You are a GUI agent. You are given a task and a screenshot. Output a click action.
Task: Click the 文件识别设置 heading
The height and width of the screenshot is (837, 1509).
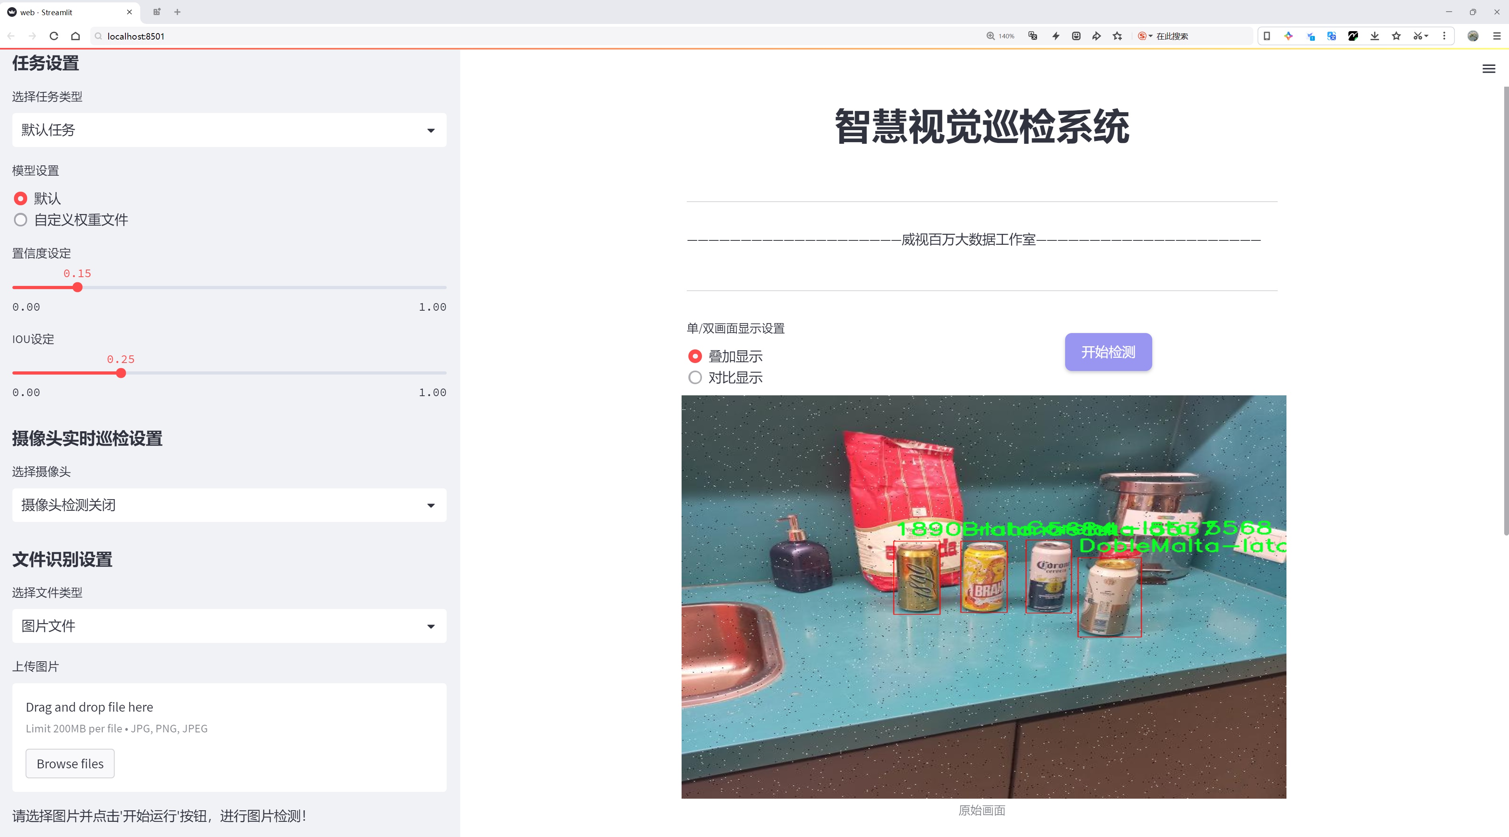coord(62,559)
